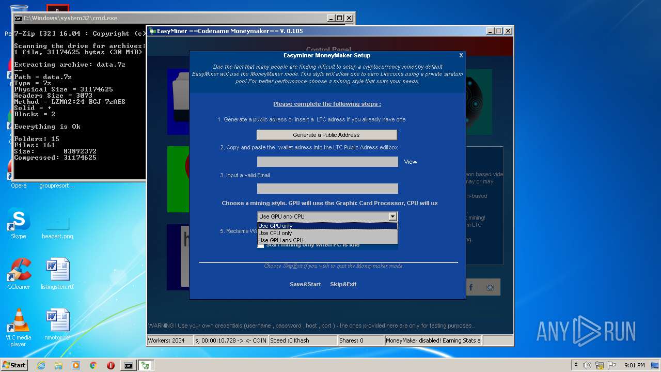Click Generate a Public Address button
This screenshot has height=372, width=661.
click(326, 135)
